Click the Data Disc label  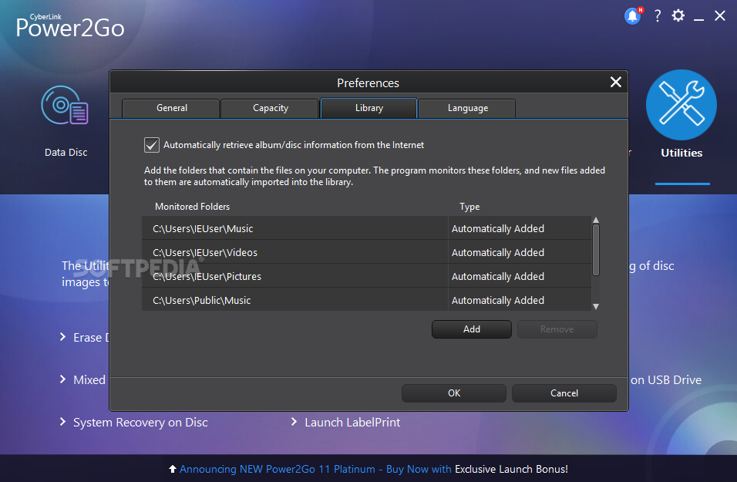pyautogui.click(x=66, y=153)
